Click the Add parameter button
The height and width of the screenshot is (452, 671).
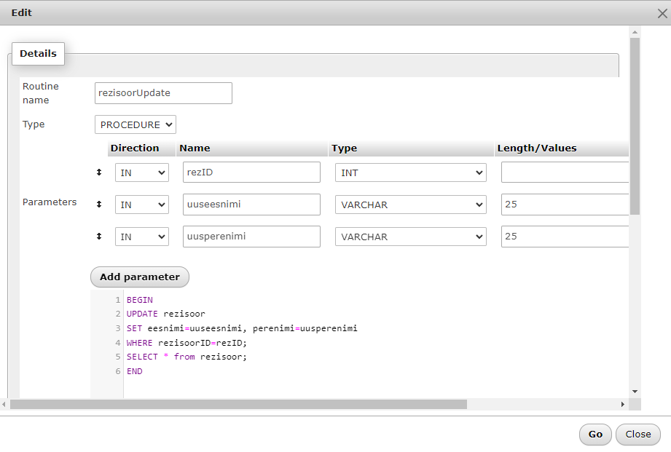(140, 277)
